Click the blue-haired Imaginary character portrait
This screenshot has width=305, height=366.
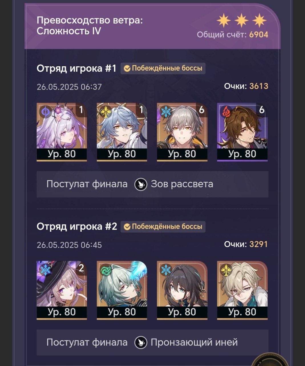[x=122, y=132]
